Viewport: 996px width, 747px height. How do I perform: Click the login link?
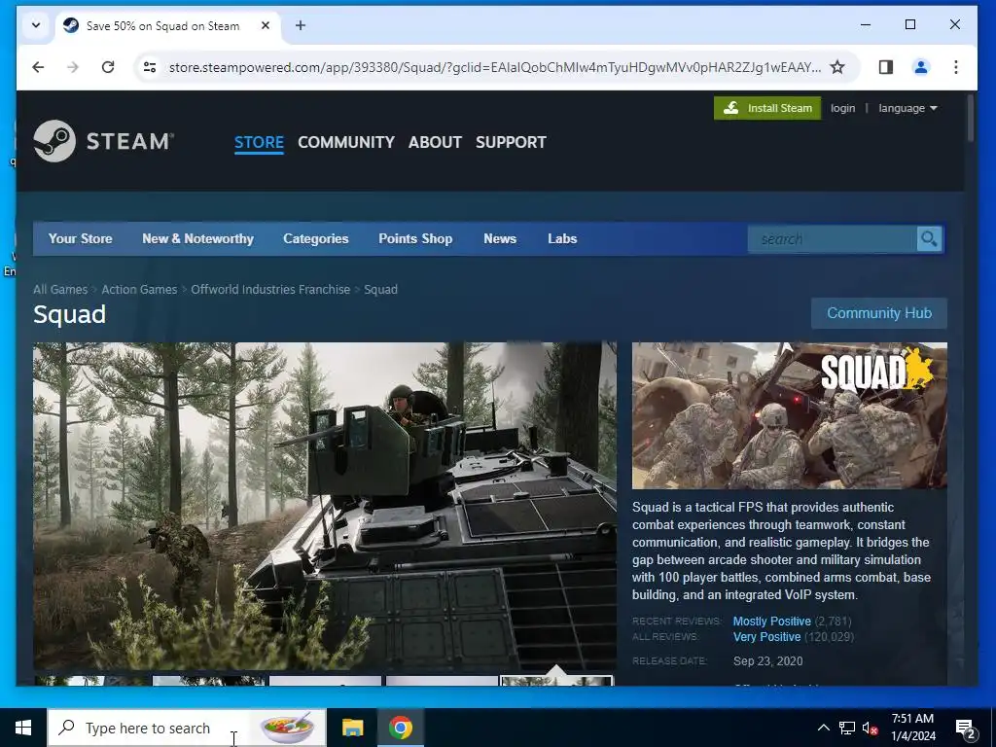(x=843, y=108)
